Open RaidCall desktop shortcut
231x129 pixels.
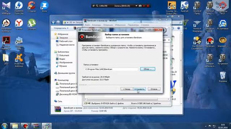184,7
